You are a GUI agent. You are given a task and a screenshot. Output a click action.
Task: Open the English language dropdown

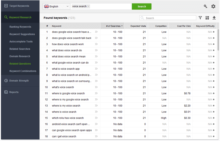pyautogui.click(x=57, y=6)
